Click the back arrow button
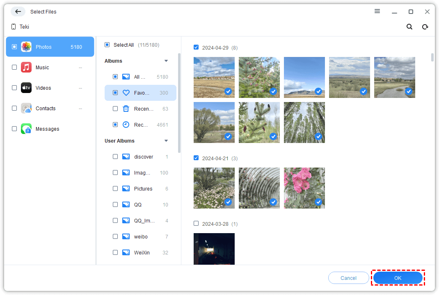Image resolution: width=439 pixels, height=295 pixels. click(x=18, y=11)
